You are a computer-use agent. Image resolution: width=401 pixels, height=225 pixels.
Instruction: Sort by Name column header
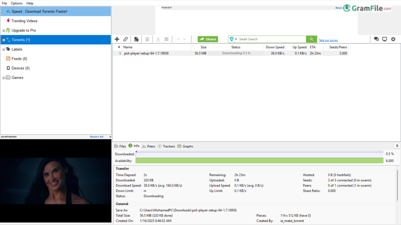coord(156,47)
